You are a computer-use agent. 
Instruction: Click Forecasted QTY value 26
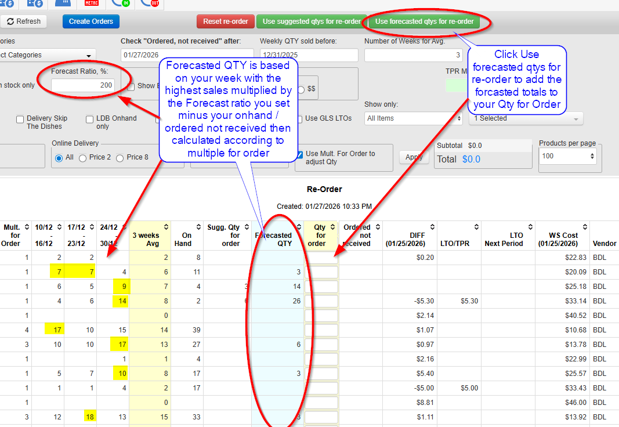pyautogui.click(x=296, y=301)
